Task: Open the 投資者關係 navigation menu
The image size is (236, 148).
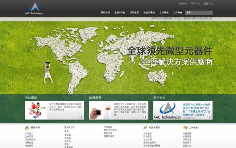Action: pos(149,13)
